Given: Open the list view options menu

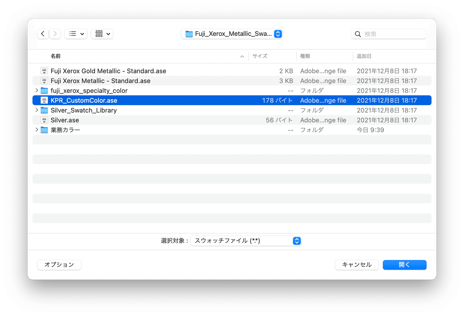Looking at the screenshot, I should coord(76,34).
